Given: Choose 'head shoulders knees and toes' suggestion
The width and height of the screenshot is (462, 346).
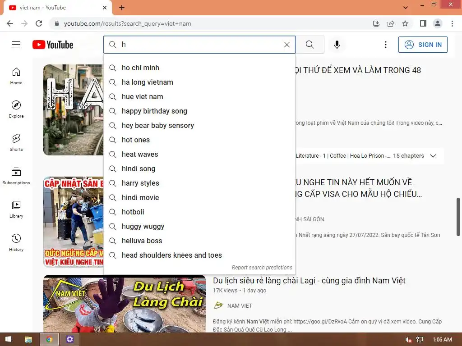Looking at the screenshot, I should click(199, 255).
